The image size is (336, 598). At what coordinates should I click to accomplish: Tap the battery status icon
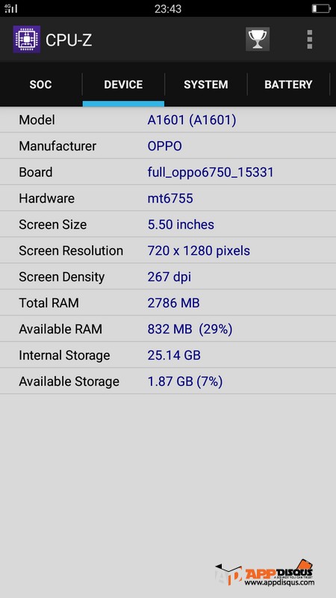[321, 8]
